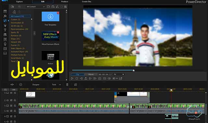The height and width of the screenshot is (123, 208).
Task: Click the split clip icon on timeline toolbar
Action: point(12,84)
